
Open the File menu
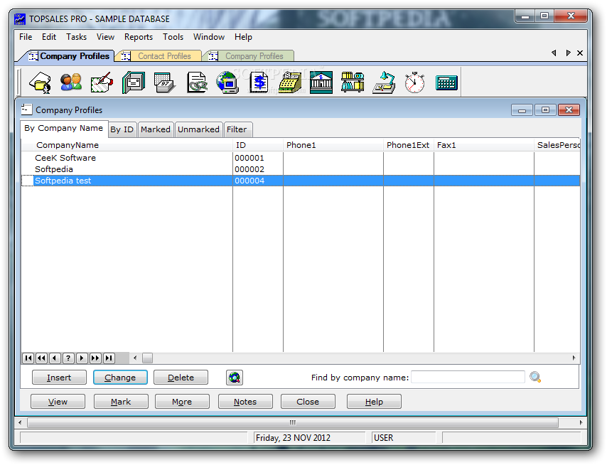(26, 37)
